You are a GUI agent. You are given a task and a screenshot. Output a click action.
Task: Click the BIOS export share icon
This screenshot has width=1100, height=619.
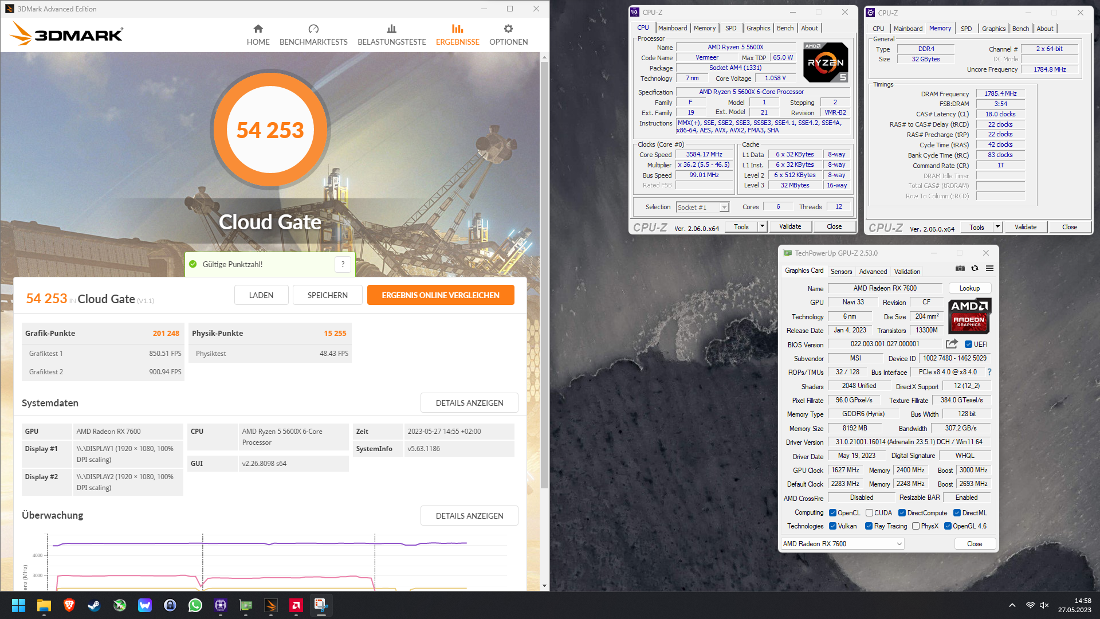coord(952,344)
